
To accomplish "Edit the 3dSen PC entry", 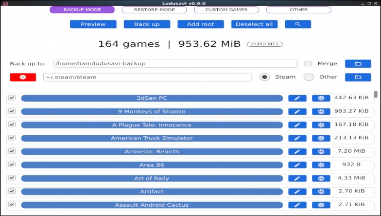I will pyautogui.click(x=297, y=98).
